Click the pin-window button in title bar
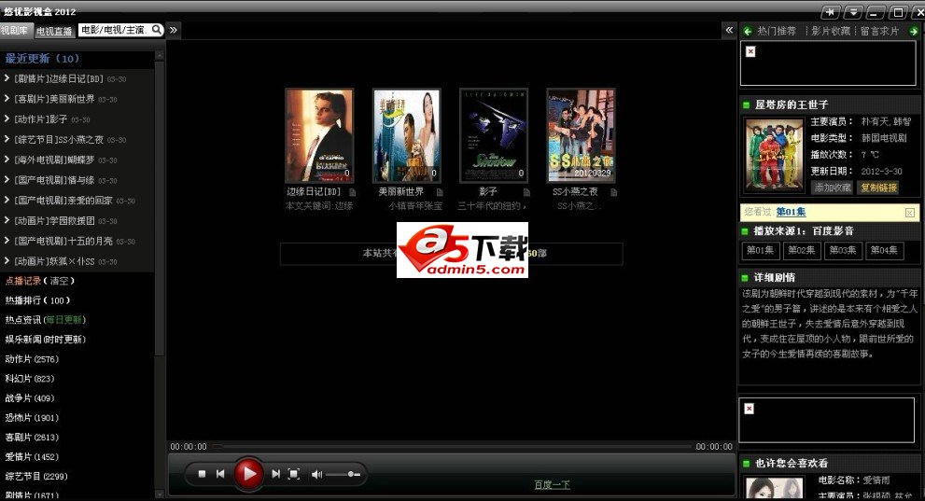Image resolution: width=925 pixels, height=501 pixels. [x=830, y=12]
